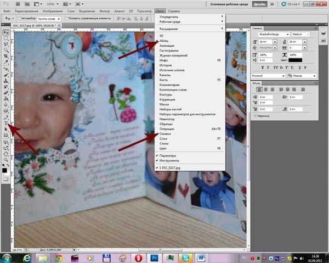Uncheck Параметры in the Окно menu
329x263 pixels.
click(190, 155)
